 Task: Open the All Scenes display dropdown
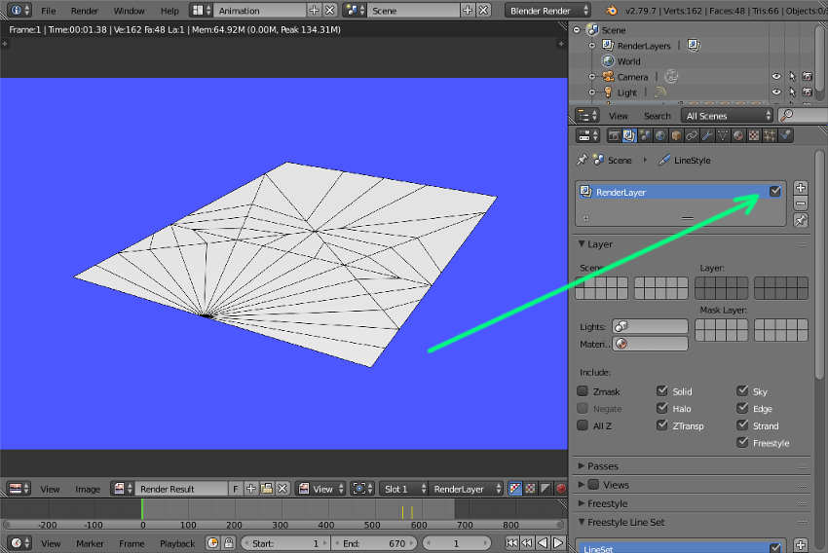(x=727, y=116)
